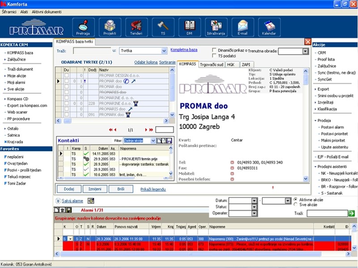This screenshot has height=268, width=358.
Task: Collapse the alarms with the chevron button
Action: (x=58, y=201)
